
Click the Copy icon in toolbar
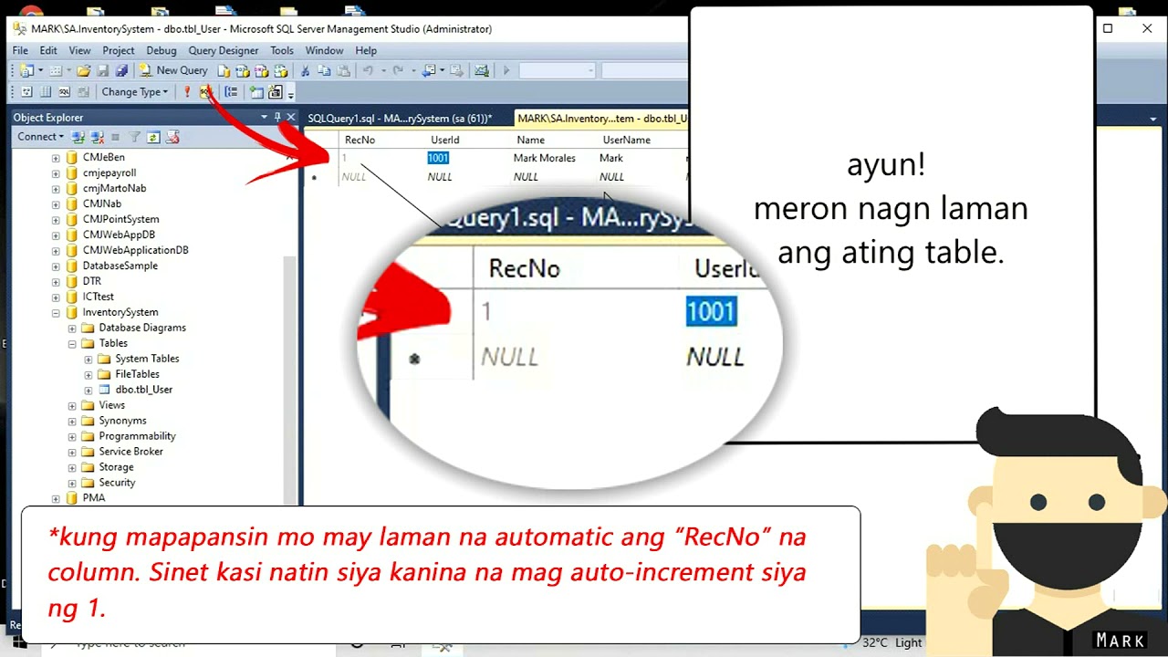pos(326,70)
